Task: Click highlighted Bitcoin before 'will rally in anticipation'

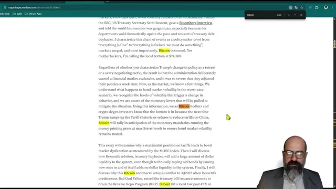Action: [104, 123]
